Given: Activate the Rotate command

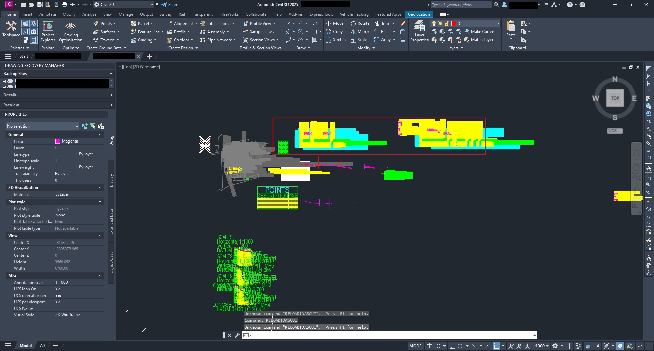Looking at the screenshot, I should (360, 23).
